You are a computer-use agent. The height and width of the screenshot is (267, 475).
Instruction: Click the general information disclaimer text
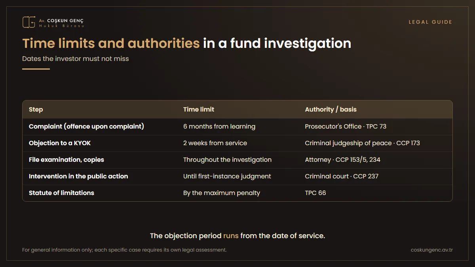point(125,250)
